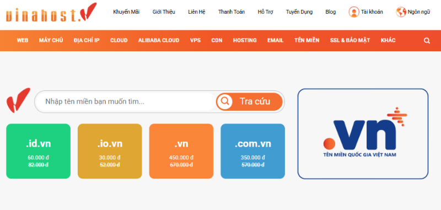
Task: Click TÊN MIỀN QUỐC GIA VIỆT NAM caption
Action: 360,155
